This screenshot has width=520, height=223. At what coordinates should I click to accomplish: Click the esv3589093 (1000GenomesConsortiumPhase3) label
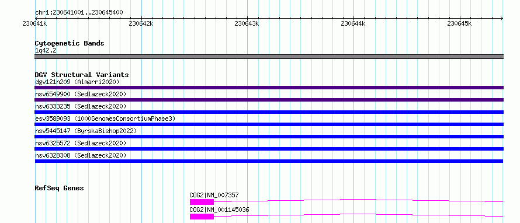105,119
